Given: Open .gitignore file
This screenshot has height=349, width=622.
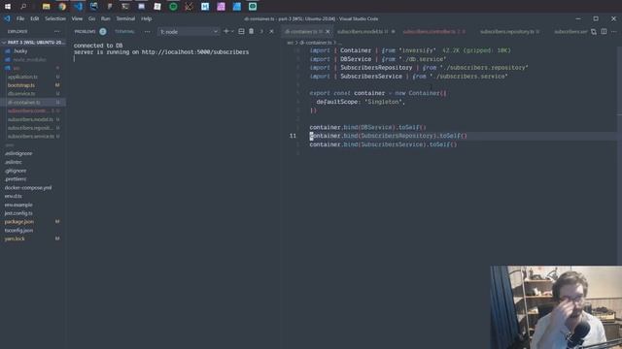Looking at the screenshot, I should pyautogui.click(x=16, y=171).
